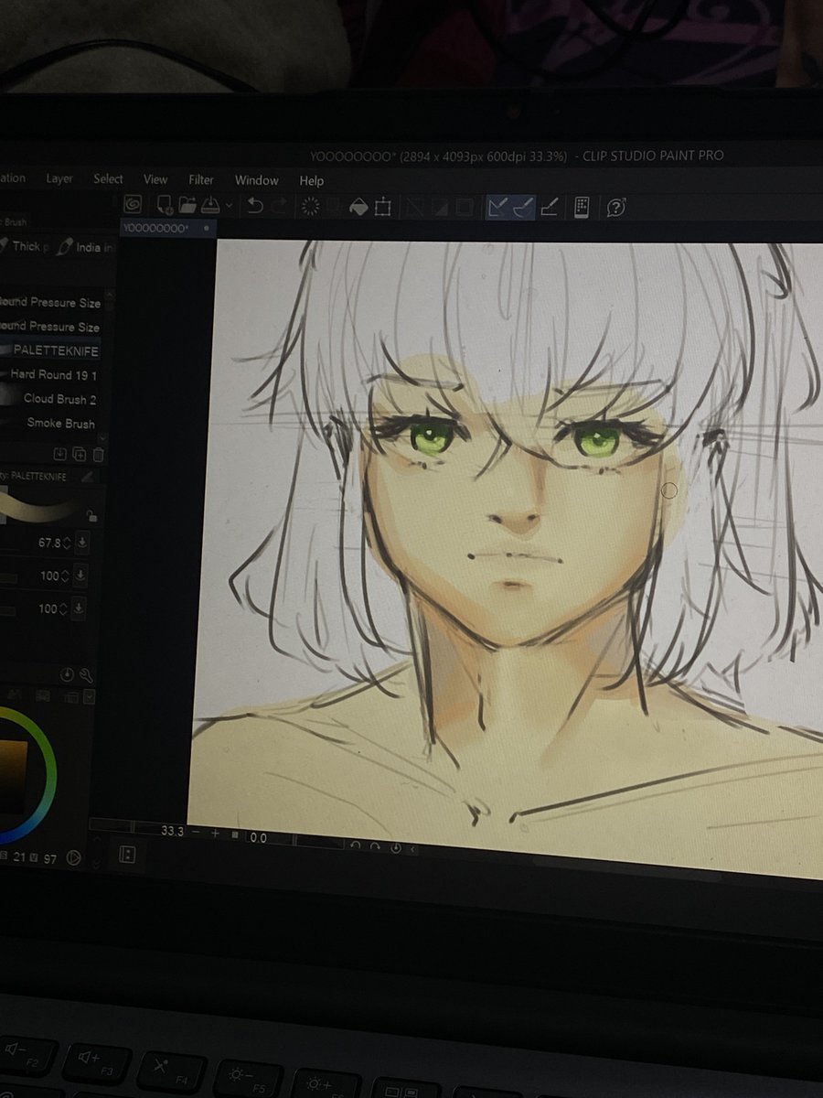This screenshot has height=1098, width=823.
Task: Expand the arrow next to Save icon
Action: [229, 207]
